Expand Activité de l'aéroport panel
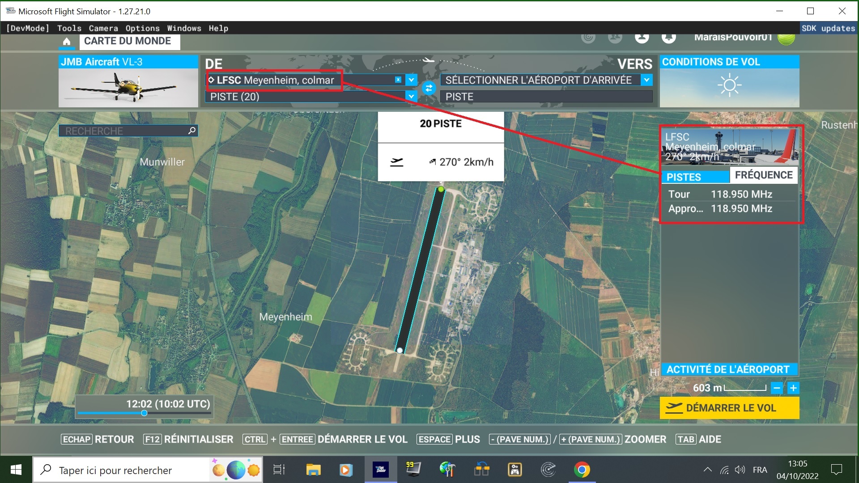This screenshot has height=483, width=859. [x=728, y=369]
